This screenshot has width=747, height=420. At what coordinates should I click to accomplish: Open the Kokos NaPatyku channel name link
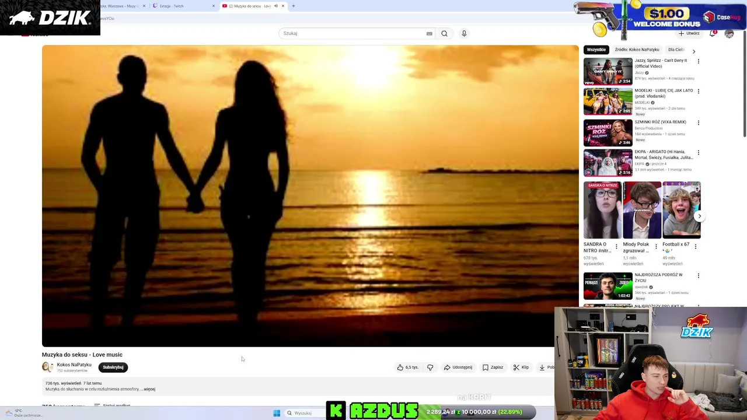click(74, 365)
